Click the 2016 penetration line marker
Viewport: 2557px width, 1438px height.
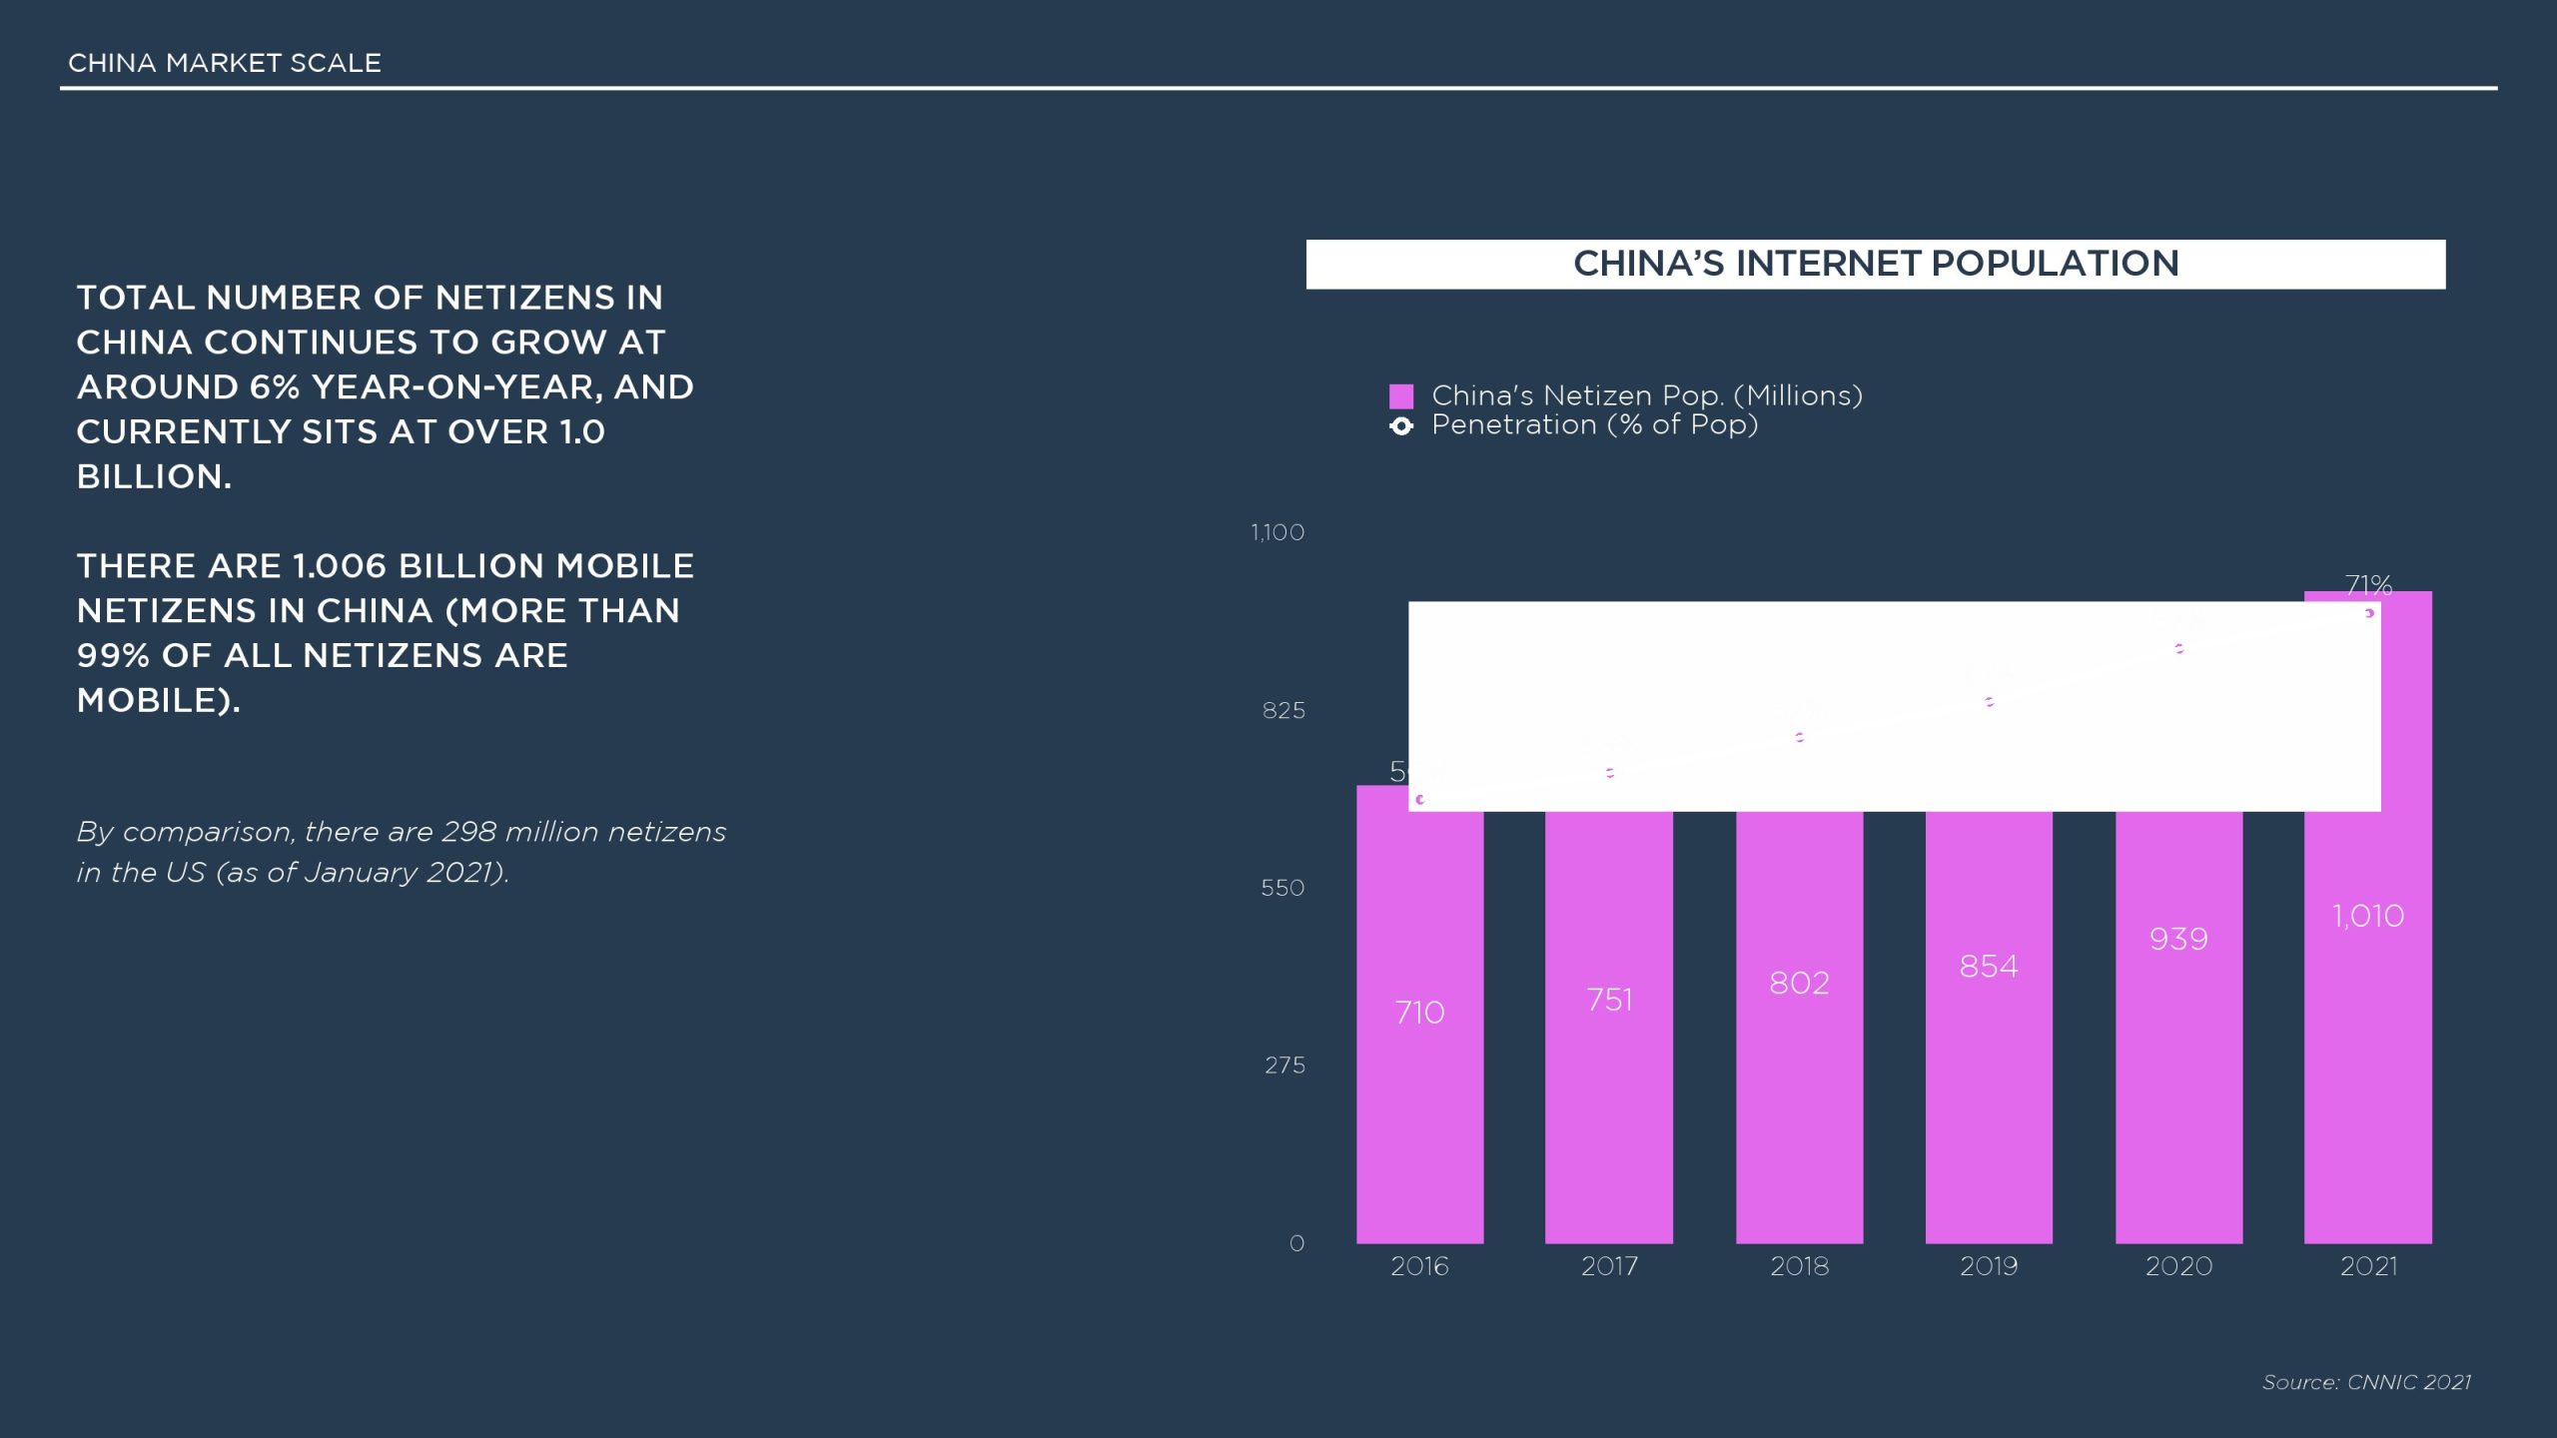[1420, 799]
